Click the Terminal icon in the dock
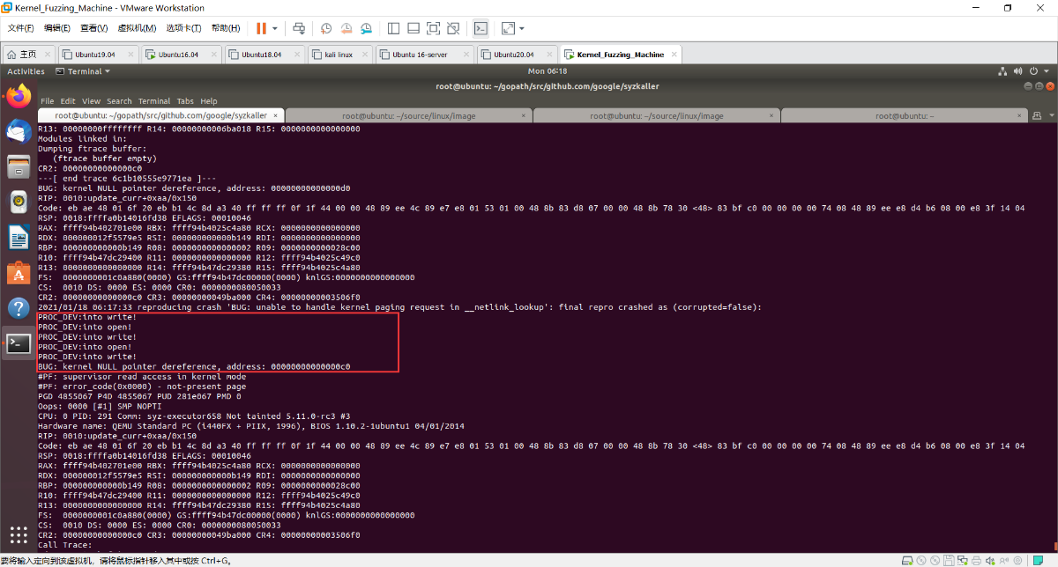Screen dimensions: 1058x567 click(19, 343)
